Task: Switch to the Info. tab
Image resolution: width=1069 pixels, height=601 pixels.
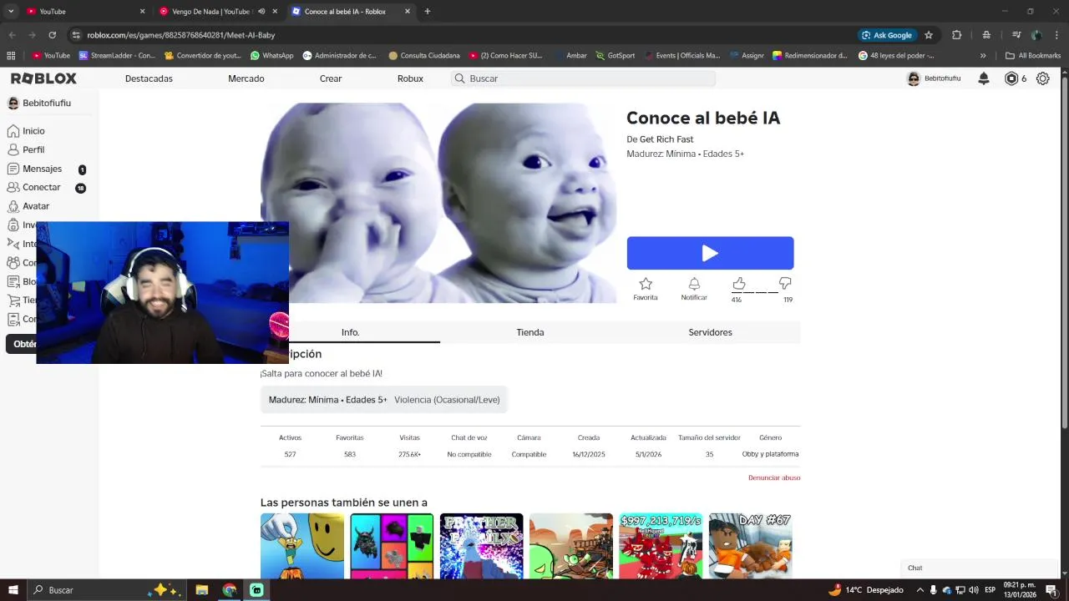Action: click(350, 332)
